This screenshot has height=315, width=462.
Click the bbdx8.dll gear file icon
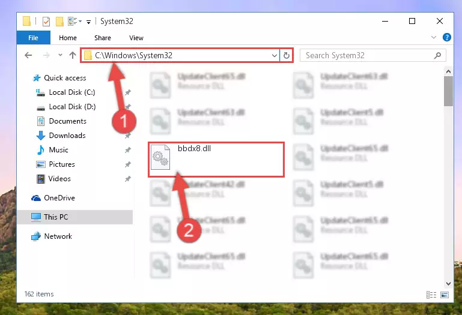tap(160, 157)
